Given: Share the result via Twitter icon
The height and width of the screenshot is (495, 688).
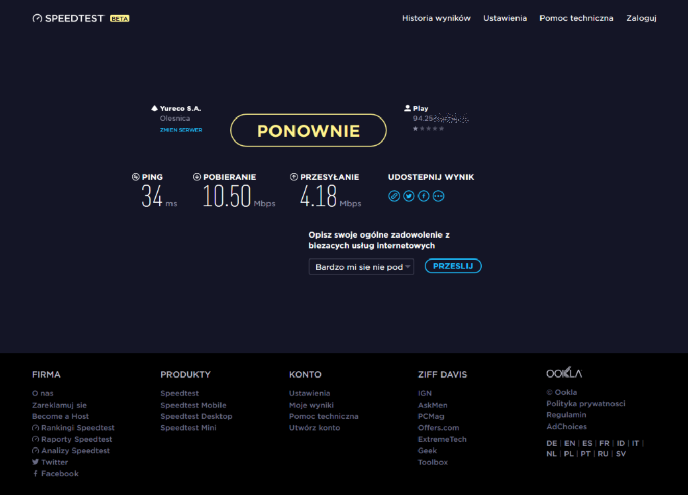Looking at the screenshot, I should [409, 196].
